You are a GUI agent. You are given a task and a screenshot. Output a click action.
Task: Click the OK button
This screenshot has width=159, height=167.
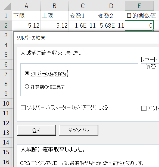point(36,130)
